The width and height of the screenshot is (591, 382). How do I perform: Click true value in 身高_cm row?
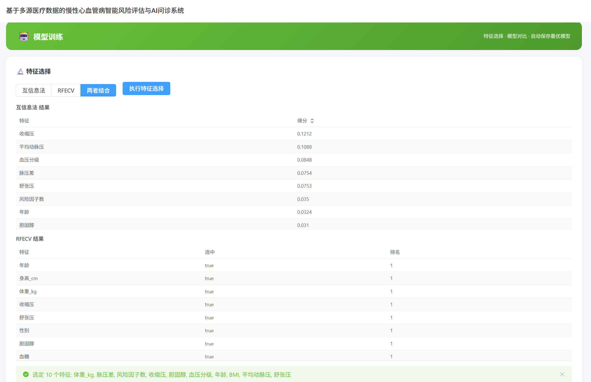coord(209,278)
